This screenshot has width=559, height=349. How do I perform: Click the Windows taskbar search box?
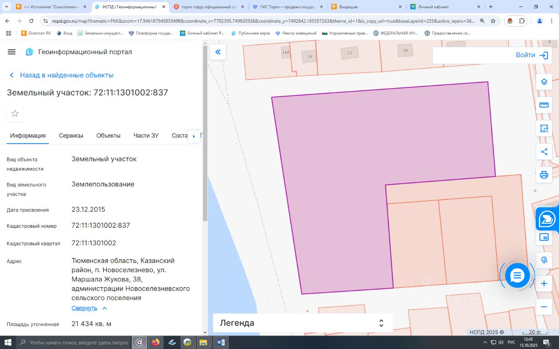tap(74, 342)
